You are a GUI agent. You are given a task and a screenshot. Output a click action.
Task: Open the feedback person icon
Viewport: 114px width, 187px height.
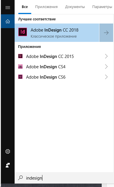[8, 165]
